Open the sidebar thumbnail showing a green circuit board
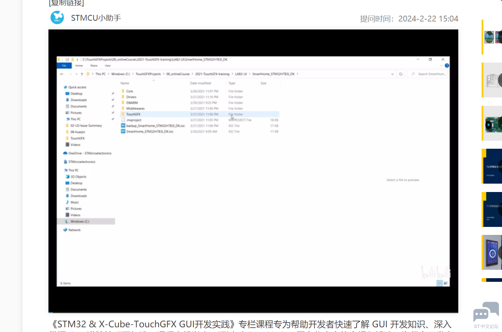This screenshot has height=332, width=502. (x=493, y=123)
